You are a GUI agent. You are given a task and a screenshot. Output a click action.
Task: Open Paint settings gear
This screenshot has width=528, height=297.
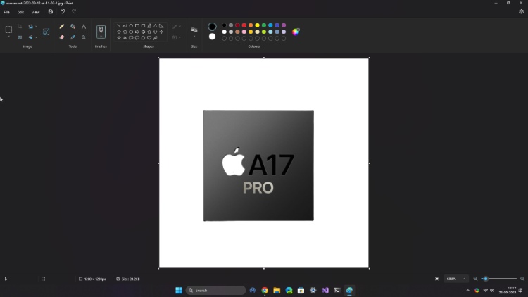(521, 12)
